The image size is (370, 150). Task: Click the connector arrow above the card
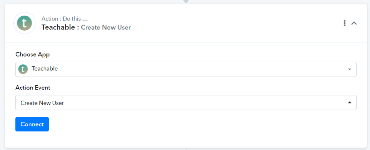(x=186, y=2)
